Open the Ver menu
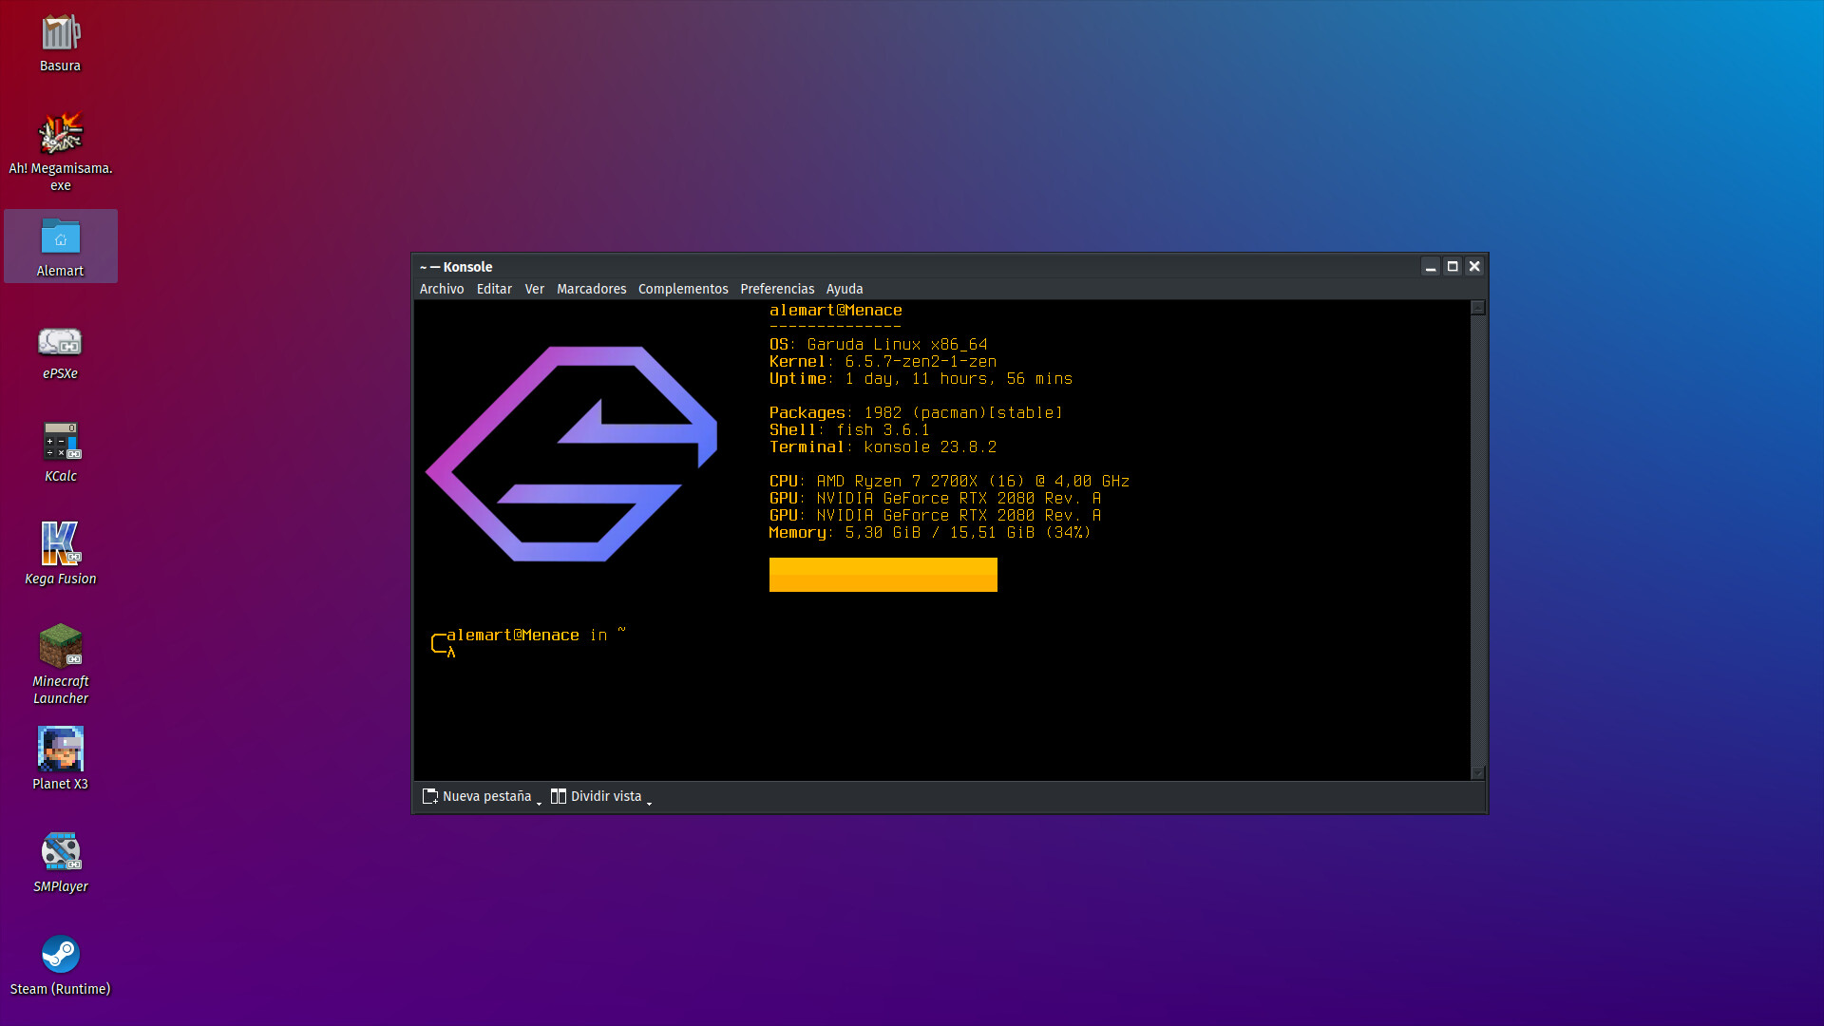The height and width of the screenshot is (1026, 1824). click(535, 289)
